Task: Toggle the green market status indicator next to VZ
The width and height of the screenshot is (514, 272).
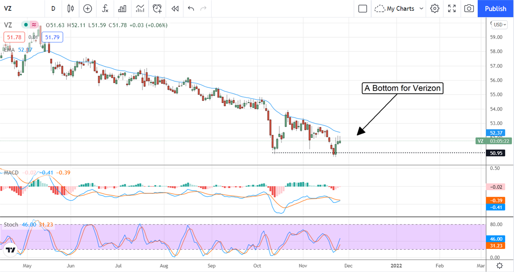Action: (x=26, y=25)
